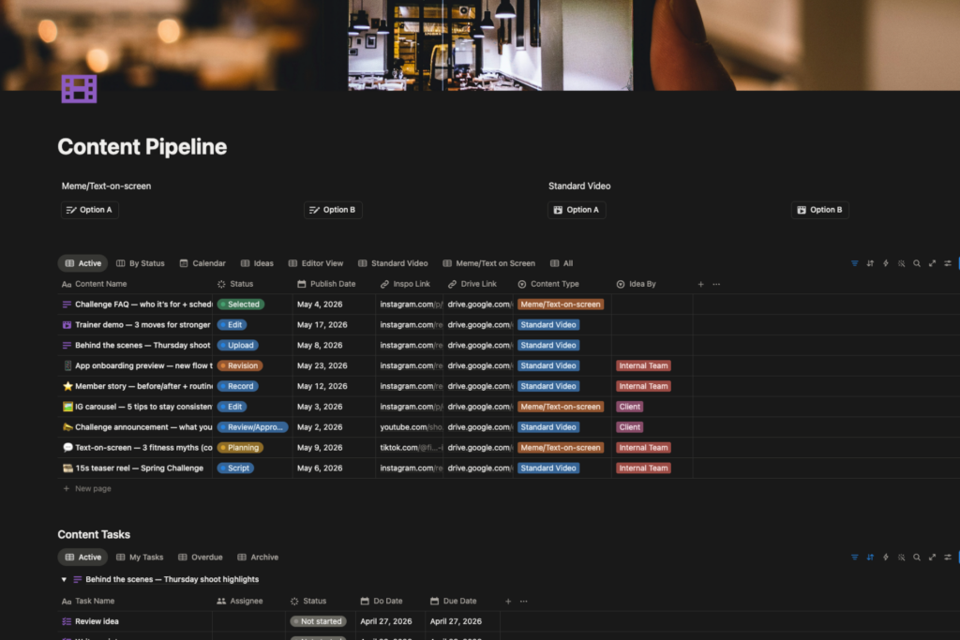Image resolution: width=960 pixels, height=640 pixels.
Task: Switch to the Calendar view tab
Action: point(202,263)
